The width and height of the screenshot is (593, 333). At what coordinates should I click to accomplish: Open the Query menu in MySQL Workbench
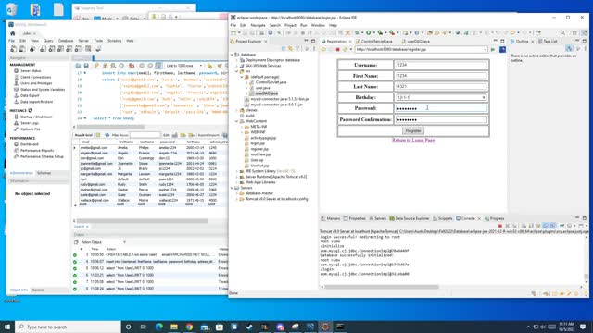(48, 41)
